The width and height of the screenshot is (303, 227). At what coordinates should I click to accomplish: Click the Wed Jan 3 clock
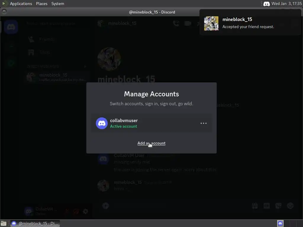click(x=286, y=4)
